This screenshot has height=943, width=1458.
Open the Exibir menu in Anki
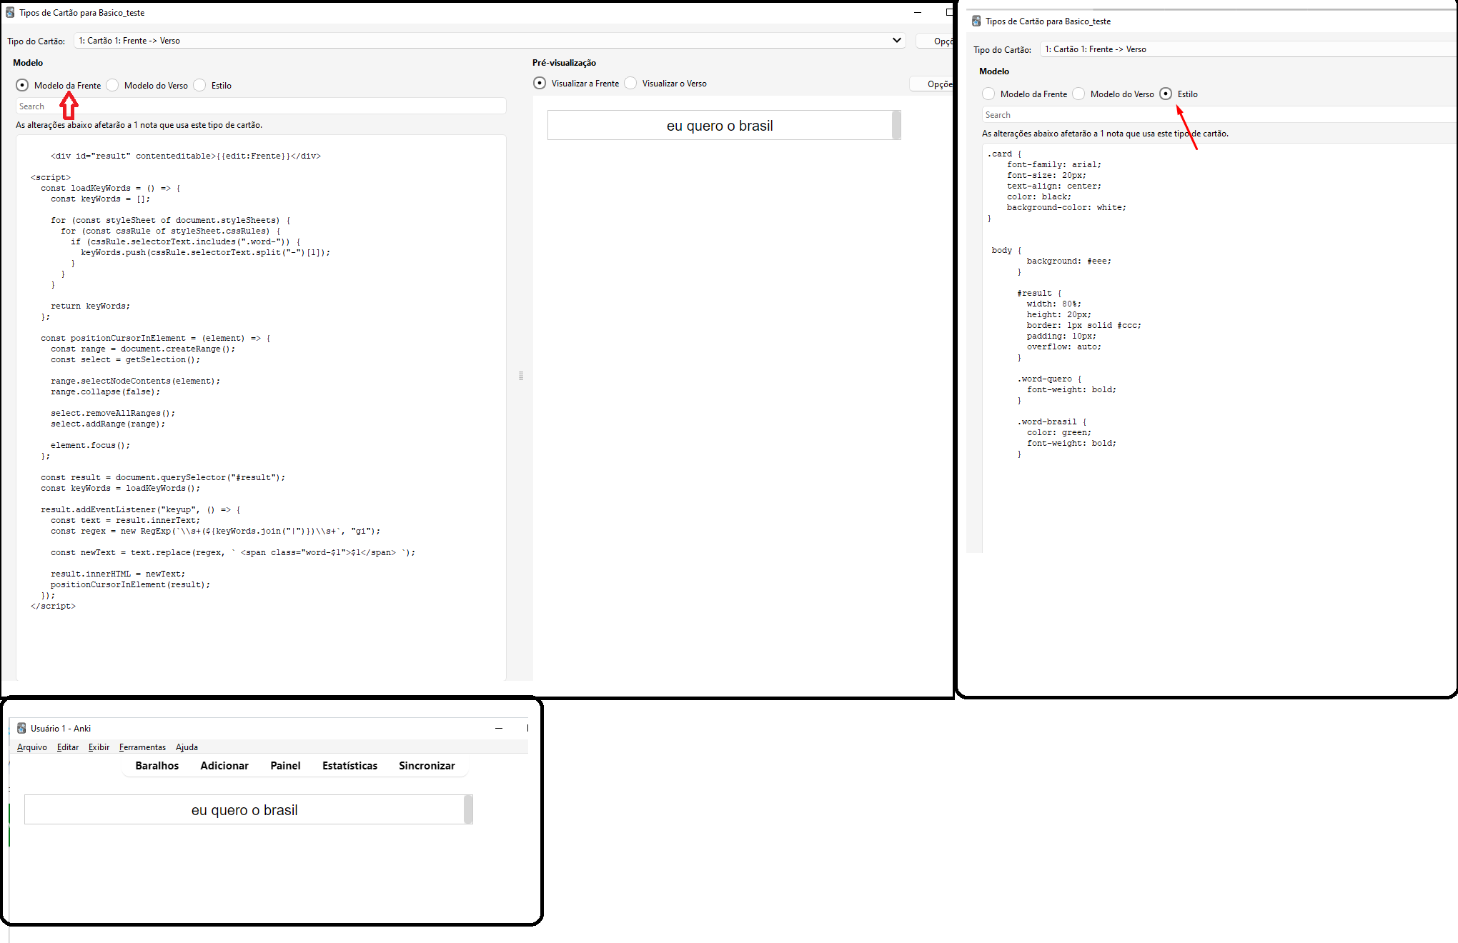[x=99, y=747]
